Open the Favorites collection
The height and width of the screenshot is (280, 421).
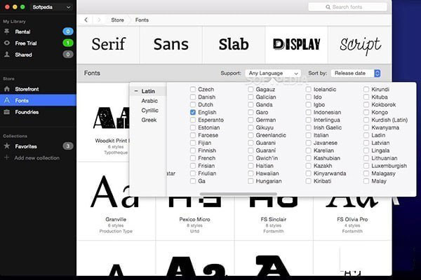click(x=38, y=146)
